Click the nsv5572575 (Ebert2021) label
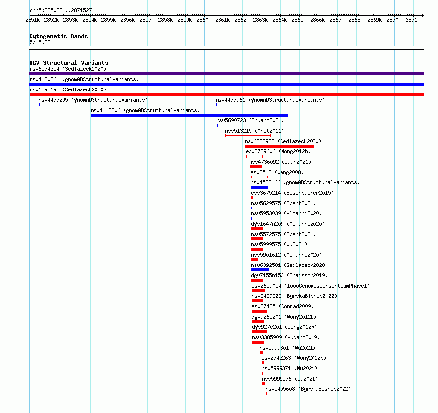This screenshot has width=438, height=413. (283, 234)
